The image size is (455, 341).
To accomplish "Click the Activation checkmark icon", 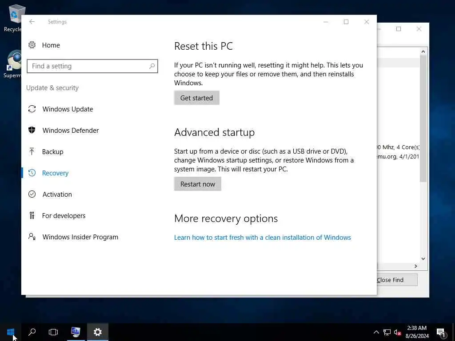I will [x=32, y=194].
